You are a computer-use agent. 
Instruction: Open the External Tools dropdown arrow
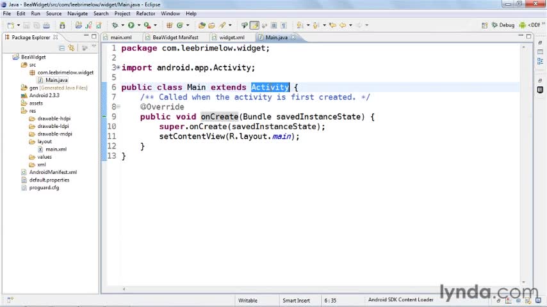click(155, 26)
